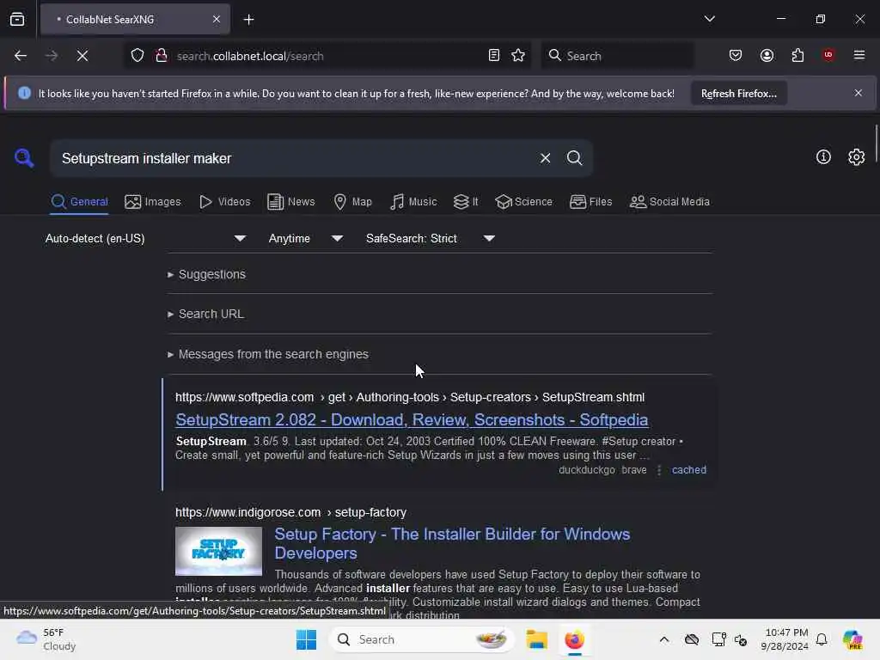
Task: Switch to the Files category tab
Action: (591, 201)
